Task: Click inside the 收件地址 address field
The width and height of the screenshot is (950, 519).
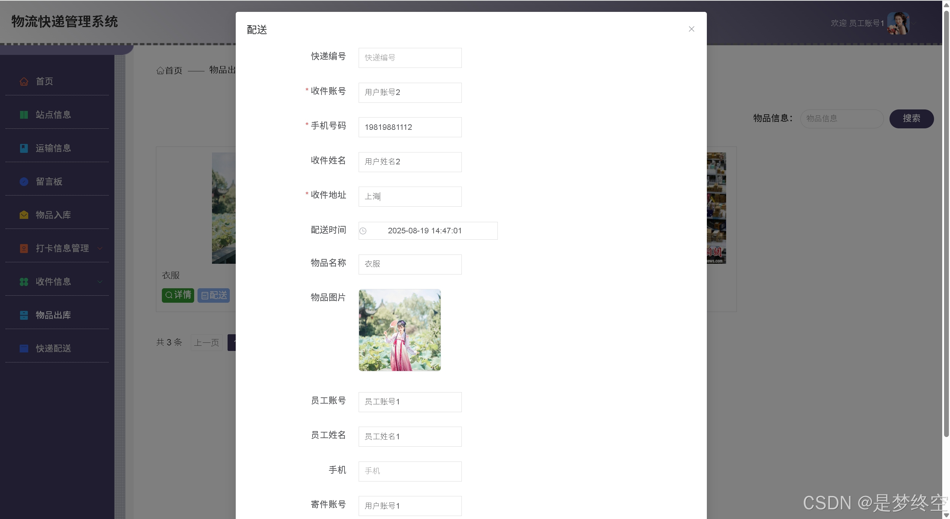Action: 409,196
